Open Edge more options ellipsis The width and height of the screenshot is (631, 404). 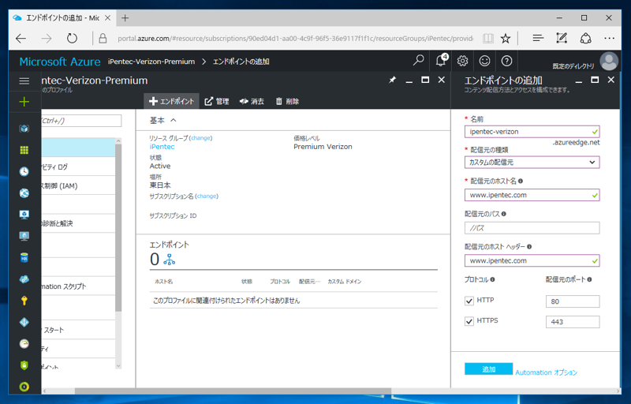609,38
